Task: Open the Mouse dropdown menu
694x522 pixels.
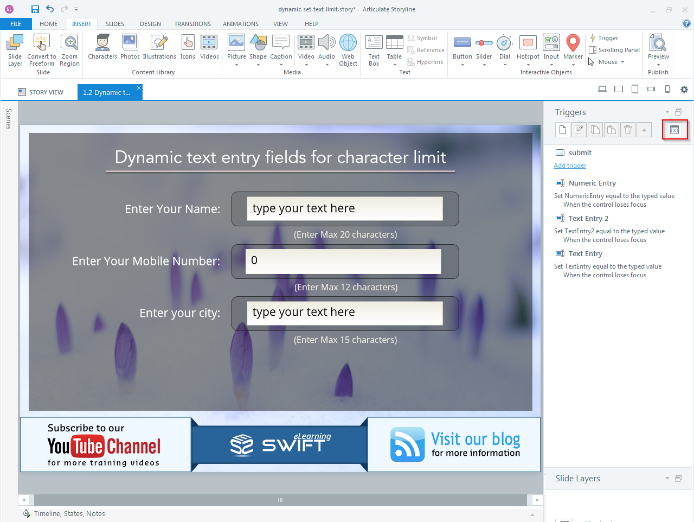Action: pos(608,62)
